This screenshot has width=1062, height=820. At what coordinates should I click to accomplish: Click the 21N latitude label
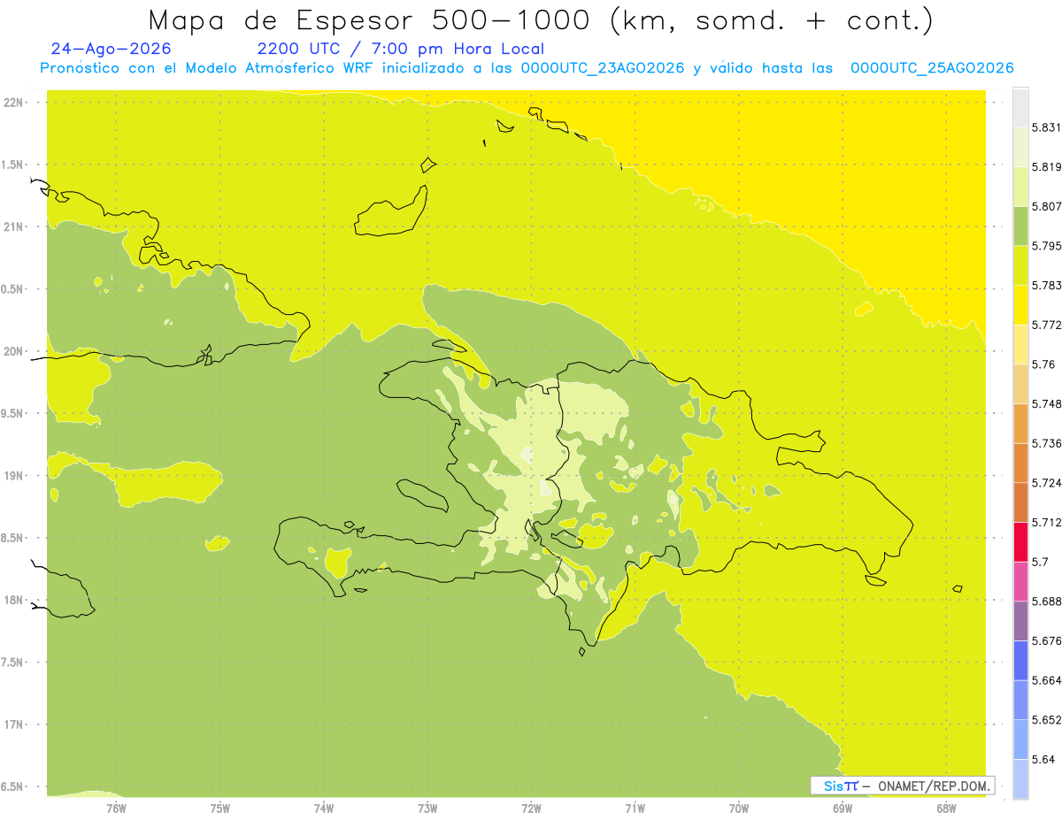point(13,226)
